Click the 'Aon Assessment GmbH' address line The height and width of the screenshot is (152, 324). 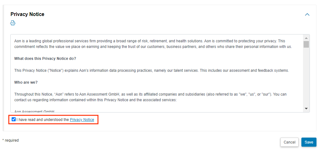pos(34,111)
